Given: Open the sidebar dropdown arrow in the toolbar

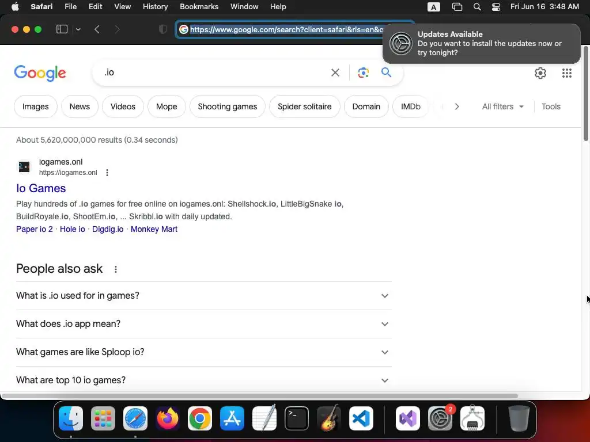Looking at the screenshot, I should 78,29.
